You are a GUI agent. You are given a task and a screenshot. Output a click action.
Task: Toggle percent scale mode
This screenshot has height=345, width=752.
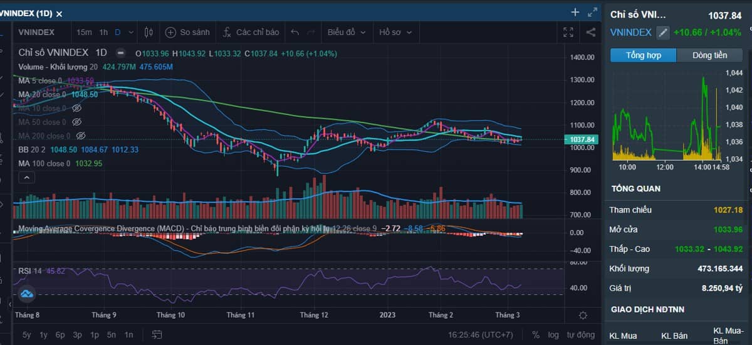tap(536, 334)
